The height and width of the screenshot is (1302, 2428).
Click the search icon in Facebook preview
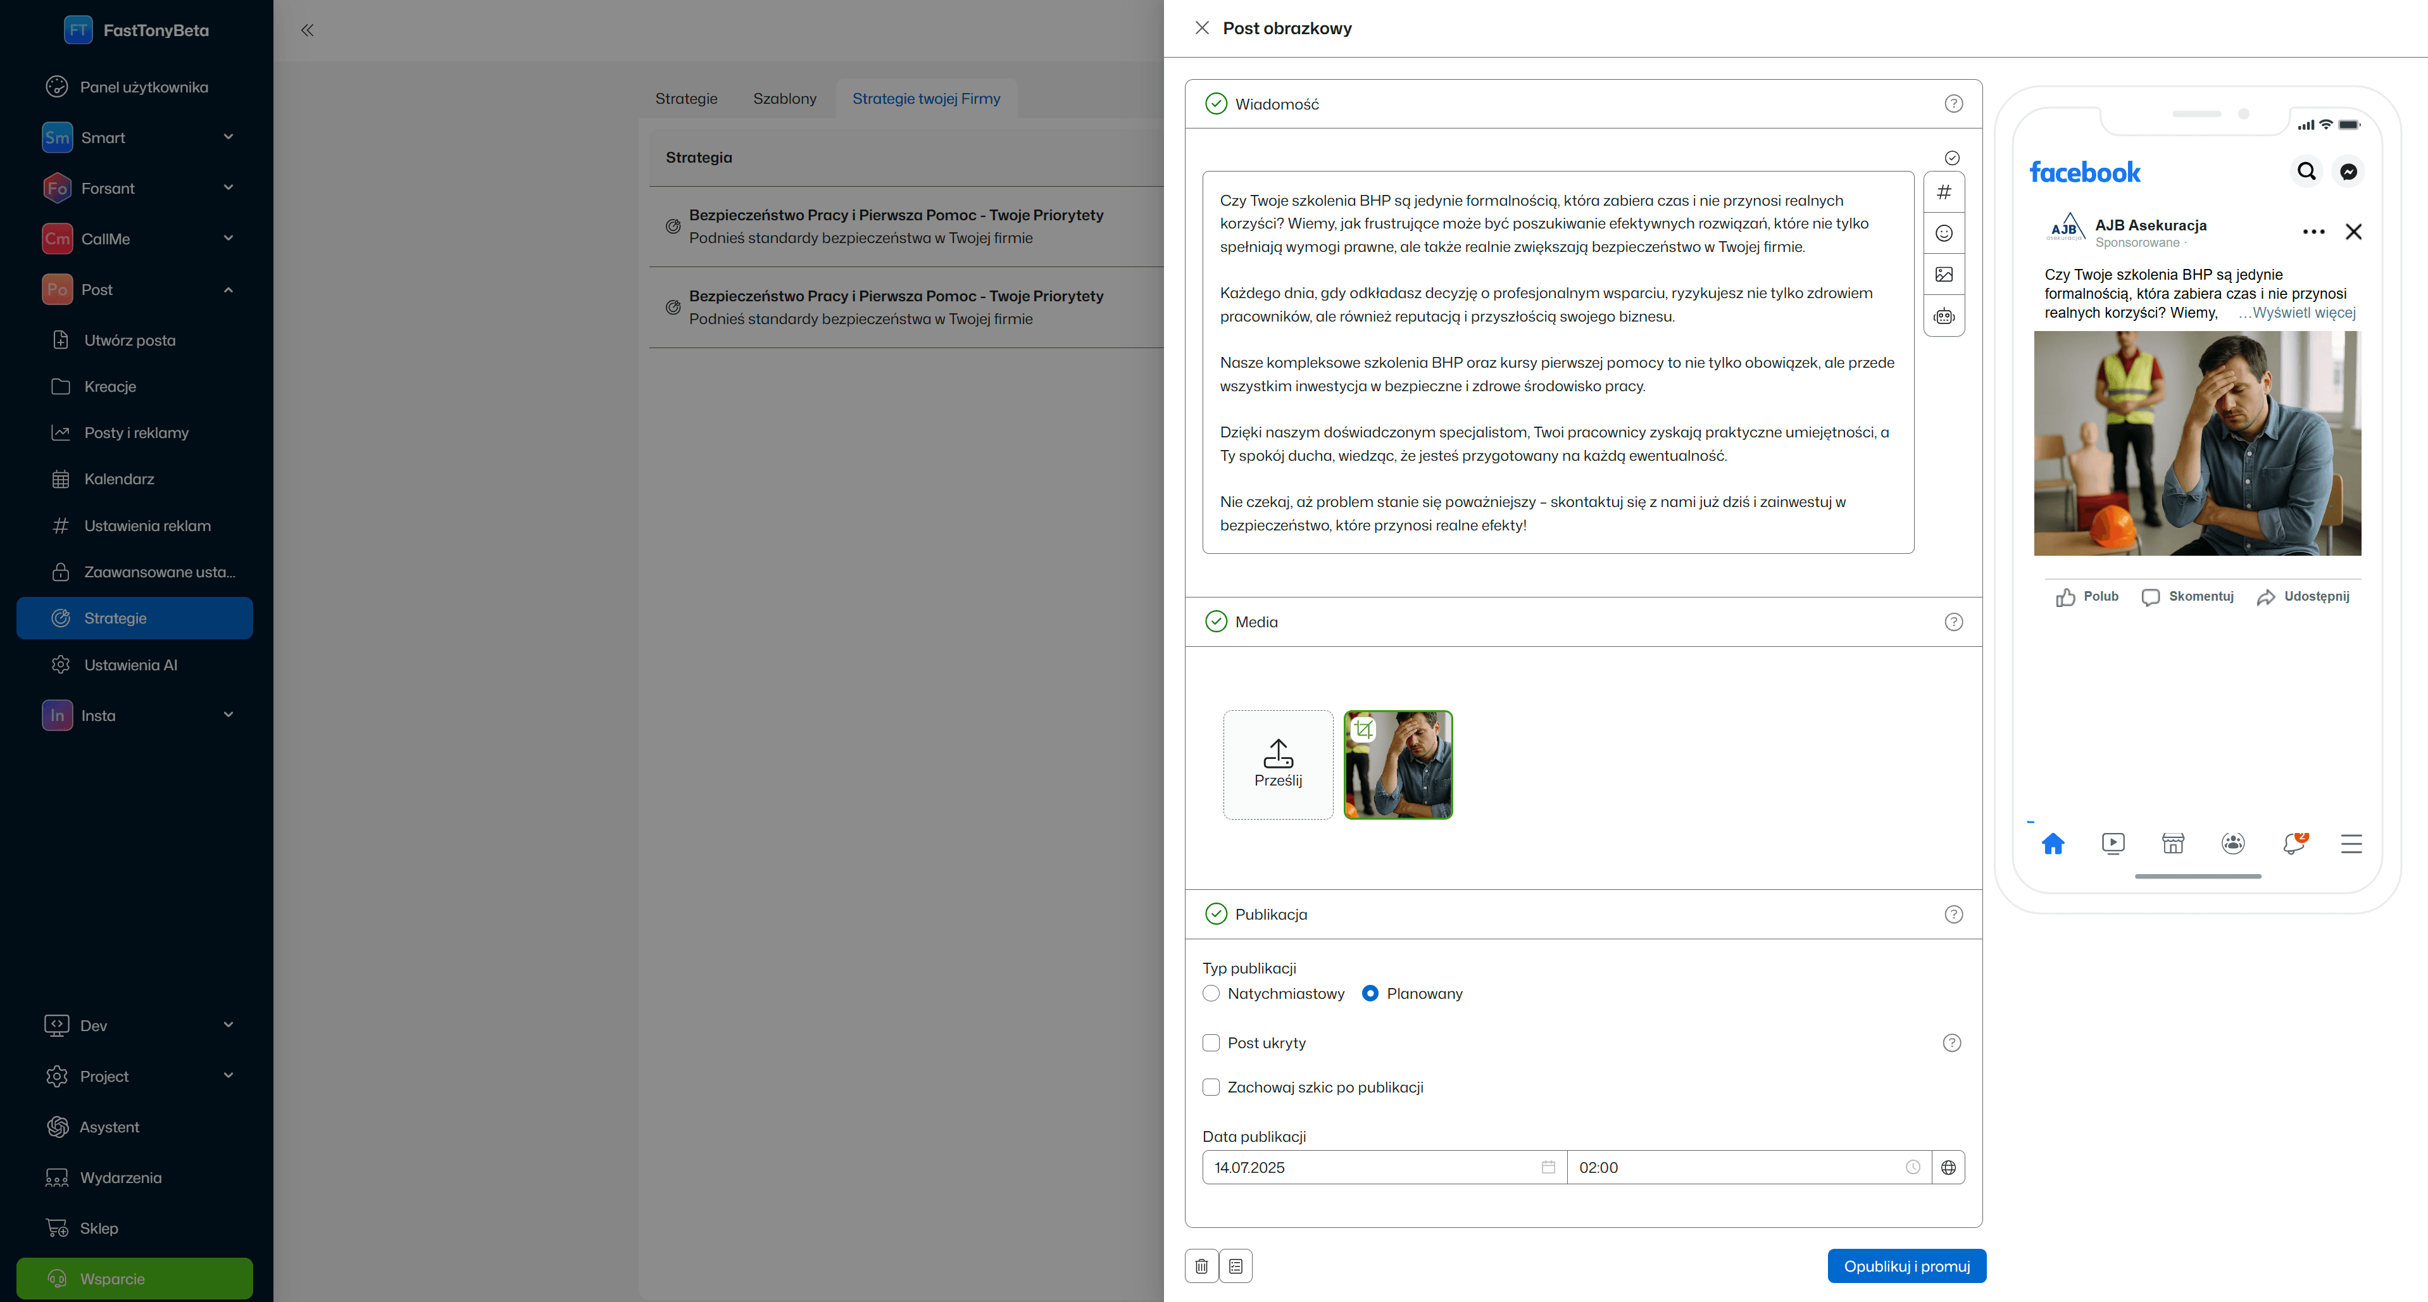click(x=2305, y=172)
